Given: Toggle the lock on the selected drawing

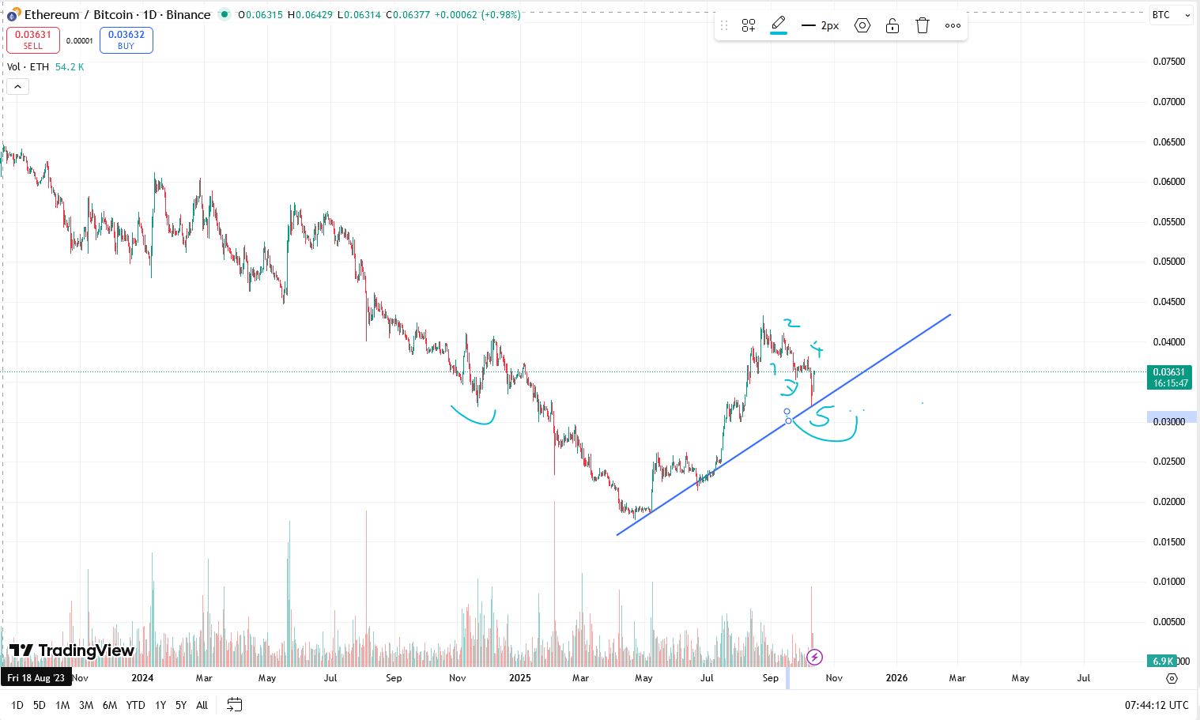Looking at the screenshot, I should click(892, 25).
